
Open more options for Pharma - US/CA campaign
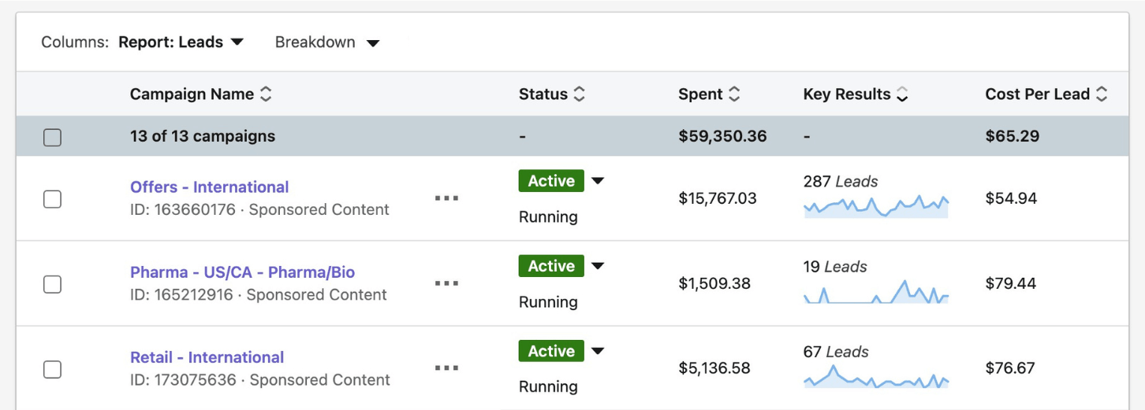(446, 283)
